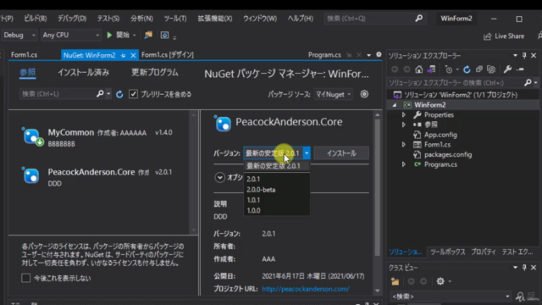Click Show All Files icon in Solution Explorer

[491, 69]
